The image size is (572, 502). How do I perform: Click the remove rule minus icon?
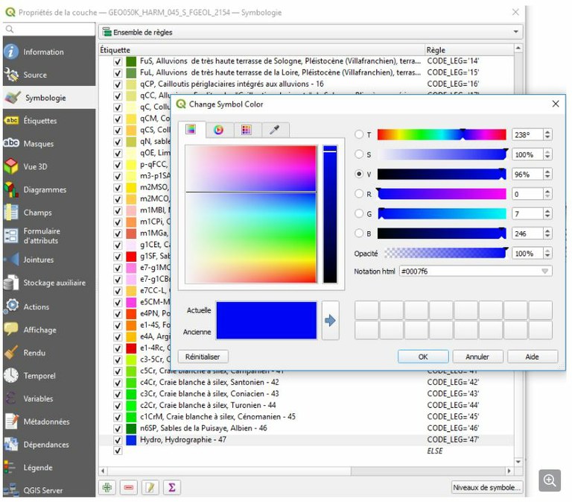pos(129,487)
